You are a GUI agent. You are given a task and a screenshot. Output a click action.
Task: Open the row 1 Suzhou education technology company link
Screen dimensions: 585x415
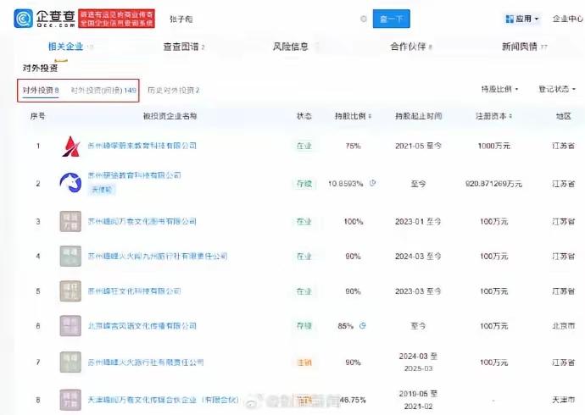coord(142,146)
